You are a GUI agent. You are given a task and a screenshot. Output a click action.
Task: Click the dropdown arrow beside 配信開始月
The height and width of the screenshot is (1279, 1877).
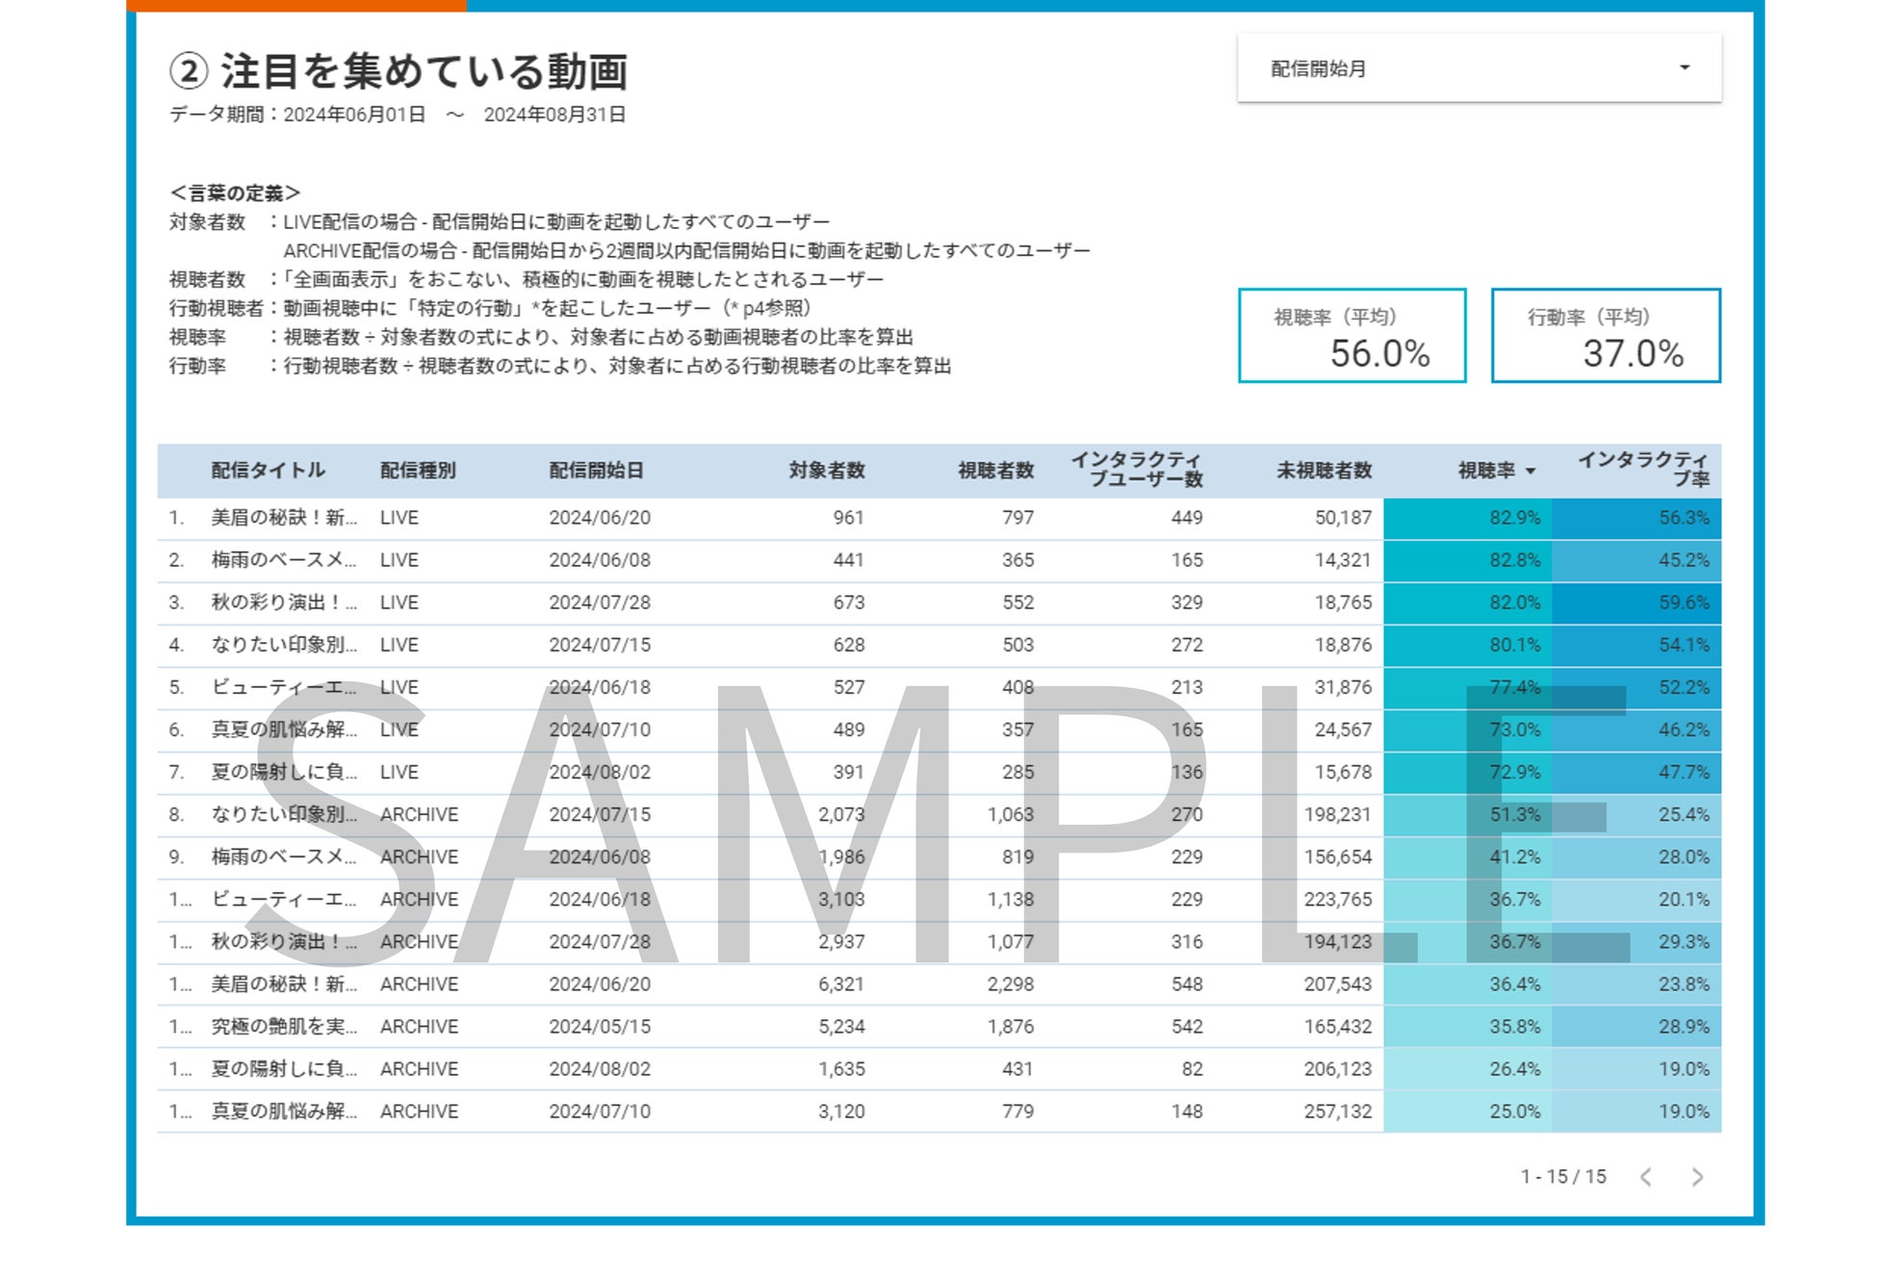point(1684,68)
